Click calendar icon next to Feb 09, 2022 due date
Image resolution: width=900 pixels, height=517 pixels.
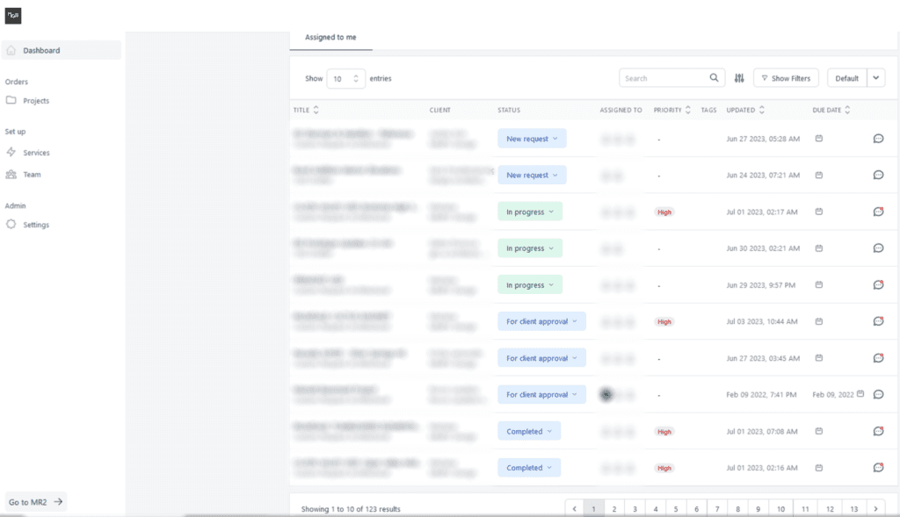pos(860,394)
